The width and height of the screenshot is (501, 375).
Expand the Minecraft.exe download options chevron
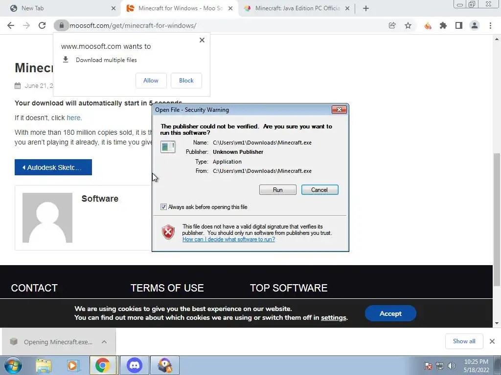click(x=104, y=342)
